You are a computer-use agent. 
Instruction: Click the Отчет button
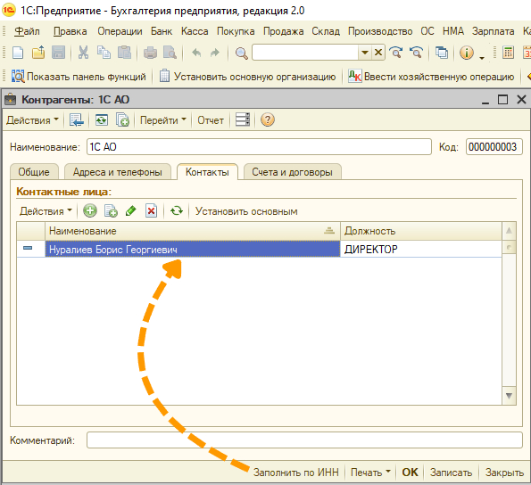(211, 120)
